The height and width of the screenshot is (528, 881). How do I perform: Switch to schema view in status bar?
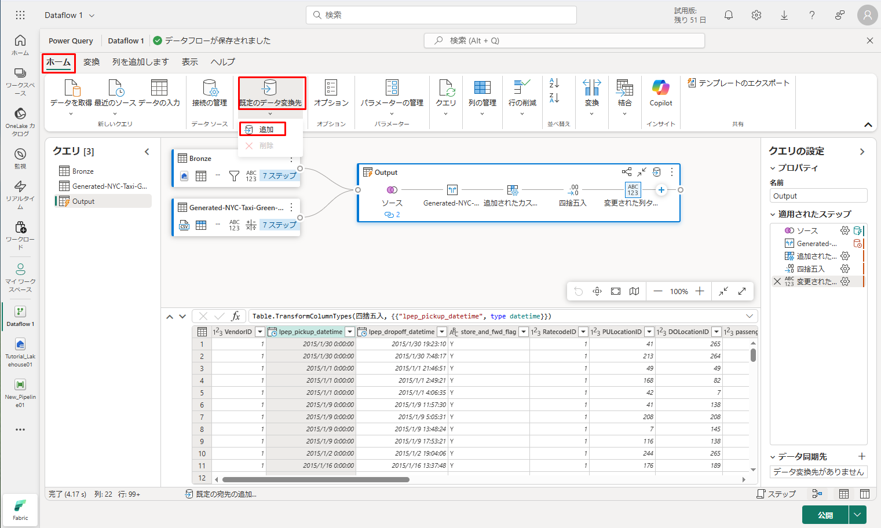865,494
